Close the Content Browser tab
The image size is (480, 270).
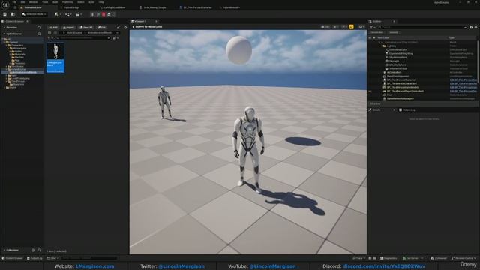point(27,22)
